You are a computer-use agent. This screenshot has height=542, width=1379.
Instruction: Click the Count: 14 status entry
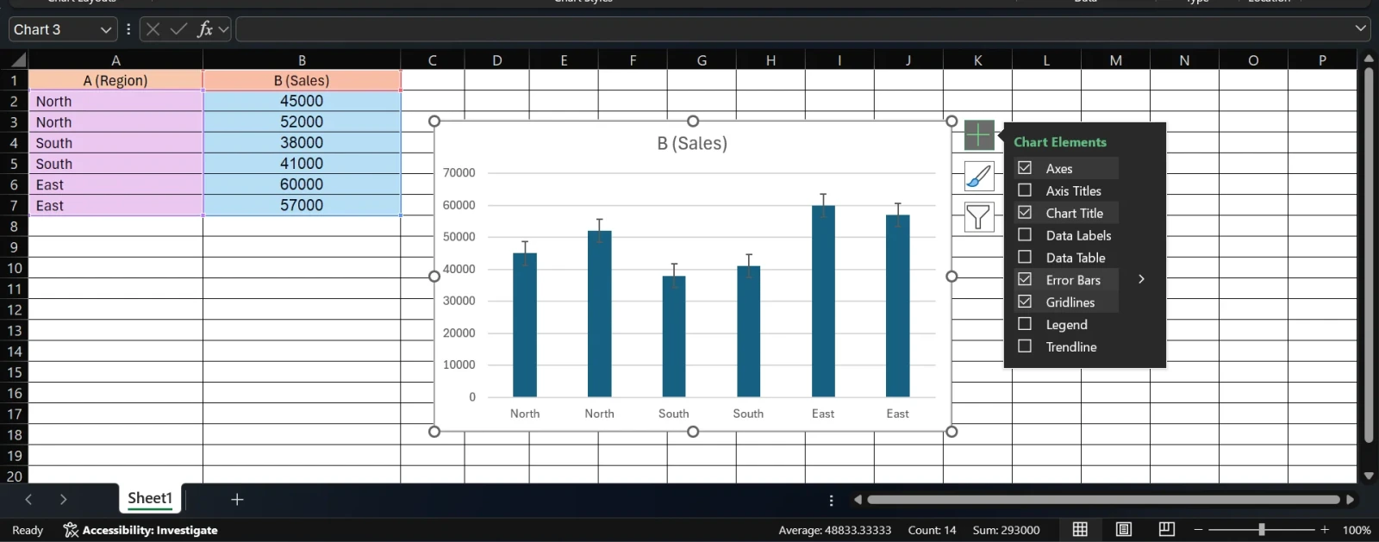pos(932,530)
